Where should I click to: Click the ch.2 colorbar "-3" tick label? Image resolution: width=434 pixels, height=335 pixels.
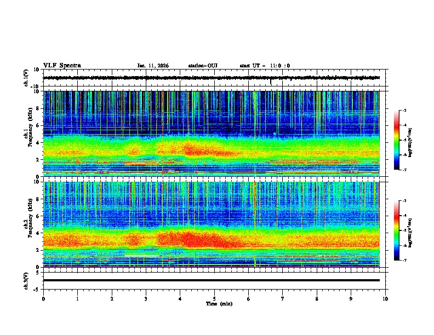click(x=404, y=201)
